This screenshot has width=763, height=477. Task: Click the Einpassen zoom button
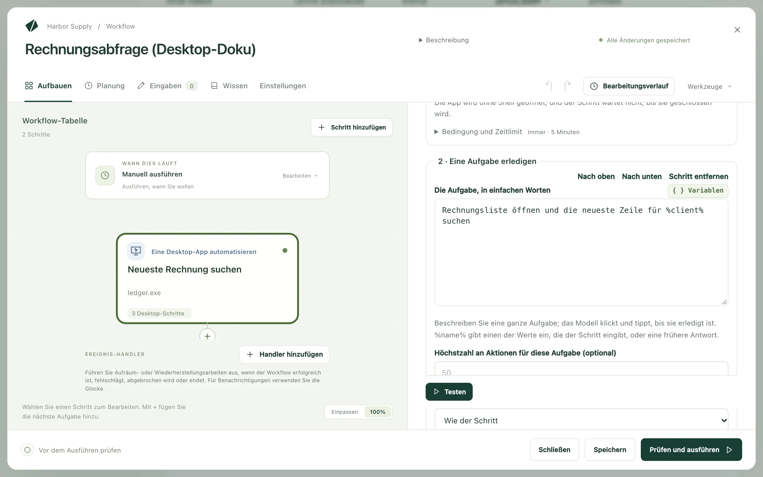345,412
